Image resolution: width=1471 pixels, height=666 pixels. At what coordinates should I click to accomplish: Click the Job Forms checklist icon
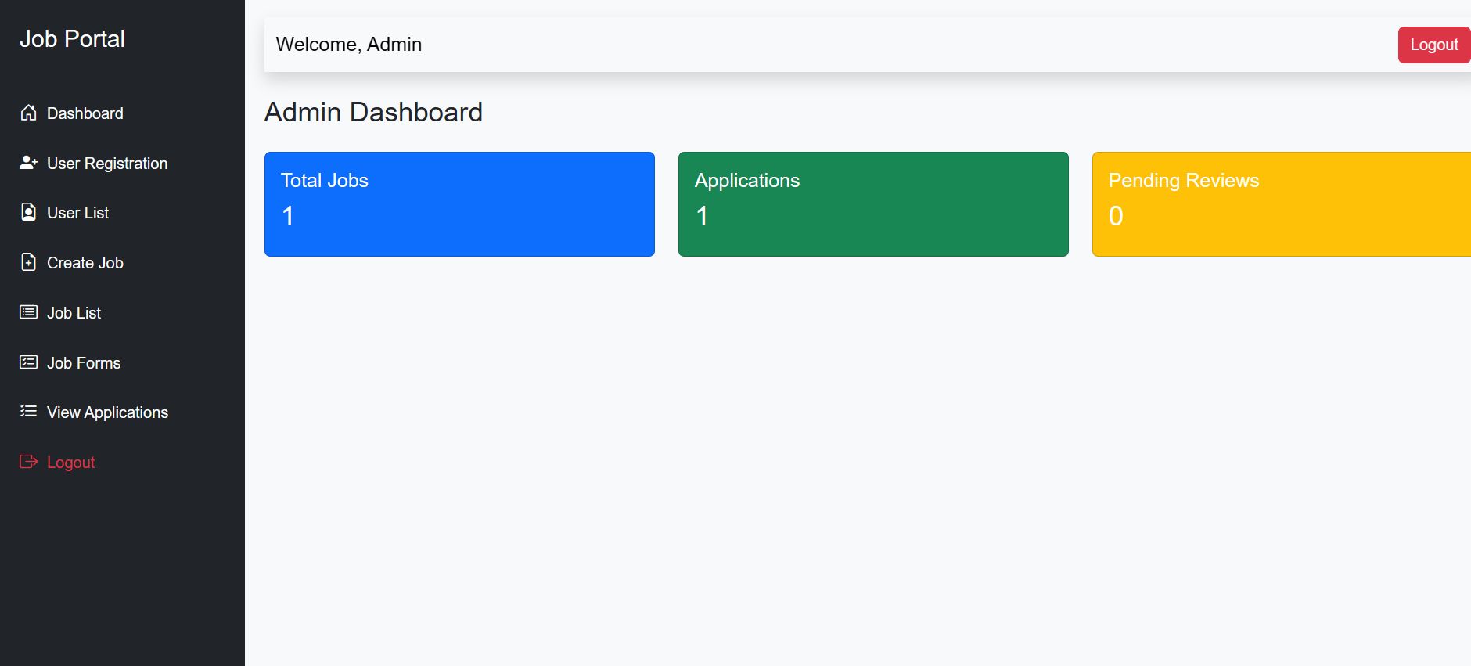tap(28, 362)
